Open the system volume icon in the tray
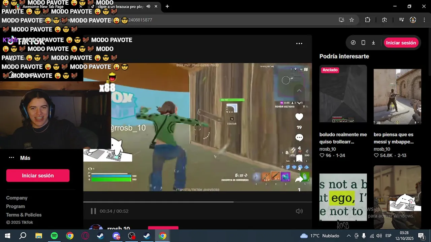The height and width of the screenshot is (242, 431). [379, 236]
